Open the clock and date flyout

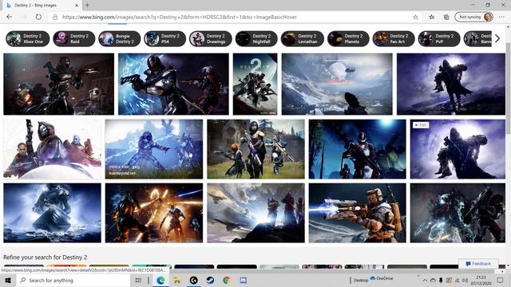coord(481,280)
